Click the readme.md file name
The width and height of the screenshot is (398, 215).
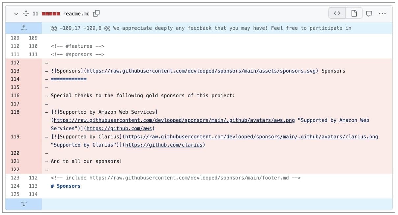(x=76, y=14)
